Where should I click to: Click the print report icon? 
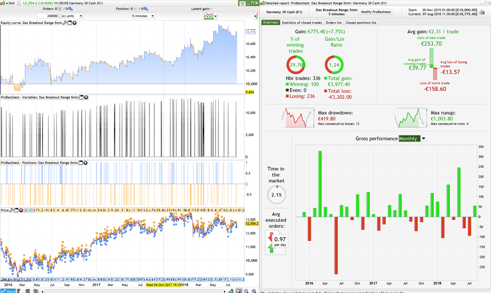point(482,12)
